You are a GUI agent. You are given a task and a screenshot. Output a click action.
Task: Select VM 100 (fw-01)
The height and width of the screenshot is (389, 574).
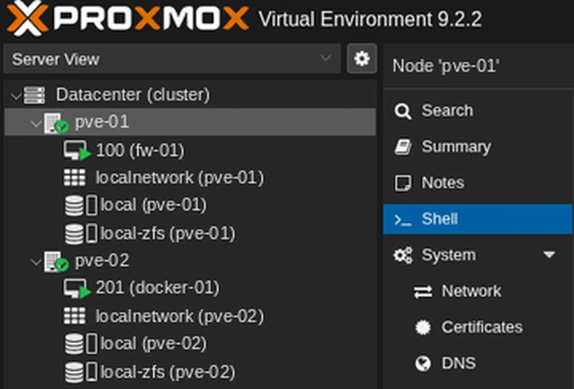(140, 150)
